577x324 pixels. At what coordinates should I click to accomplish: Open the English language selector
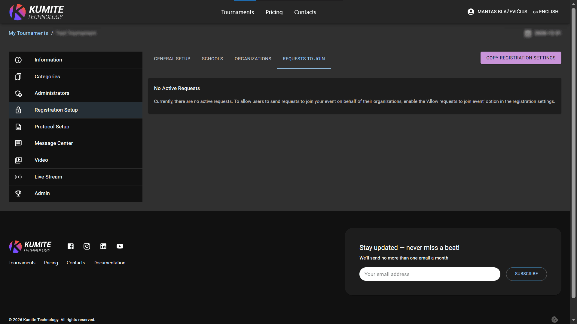546,12
